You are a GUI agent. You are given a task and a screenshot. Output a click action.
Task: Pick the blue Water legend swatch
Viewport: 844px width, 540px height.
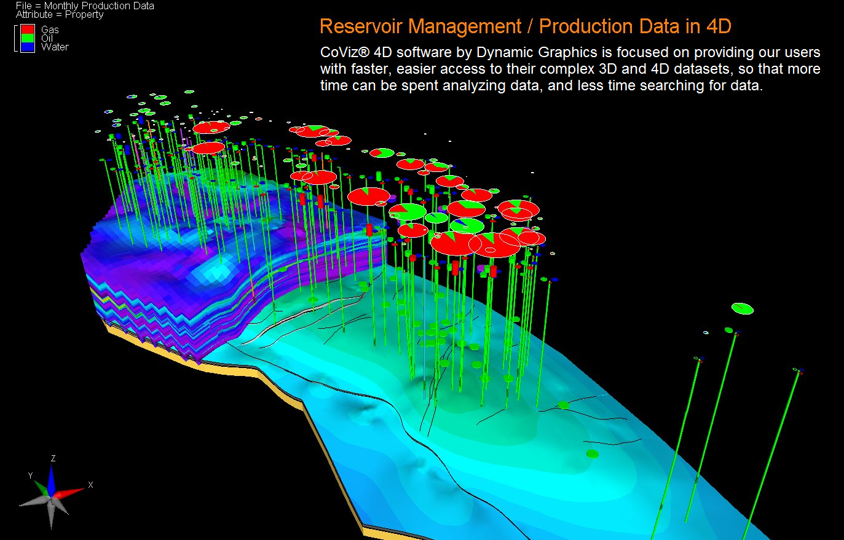28,47
